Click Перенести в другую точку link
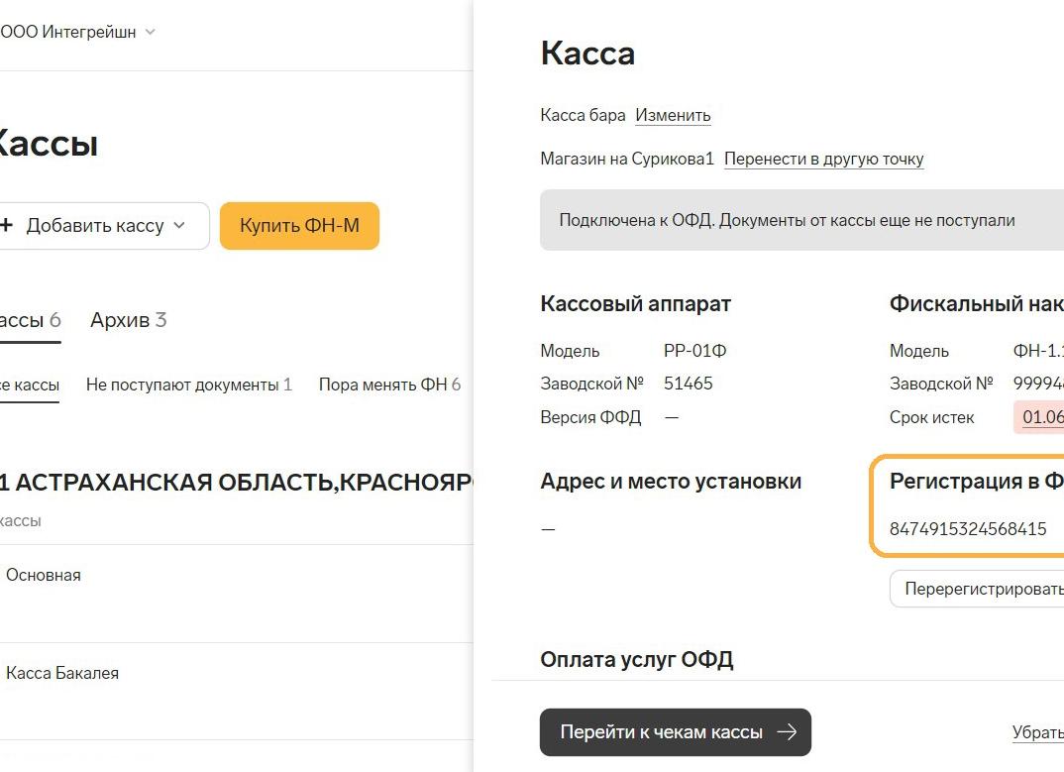 [x=824, y=159]
